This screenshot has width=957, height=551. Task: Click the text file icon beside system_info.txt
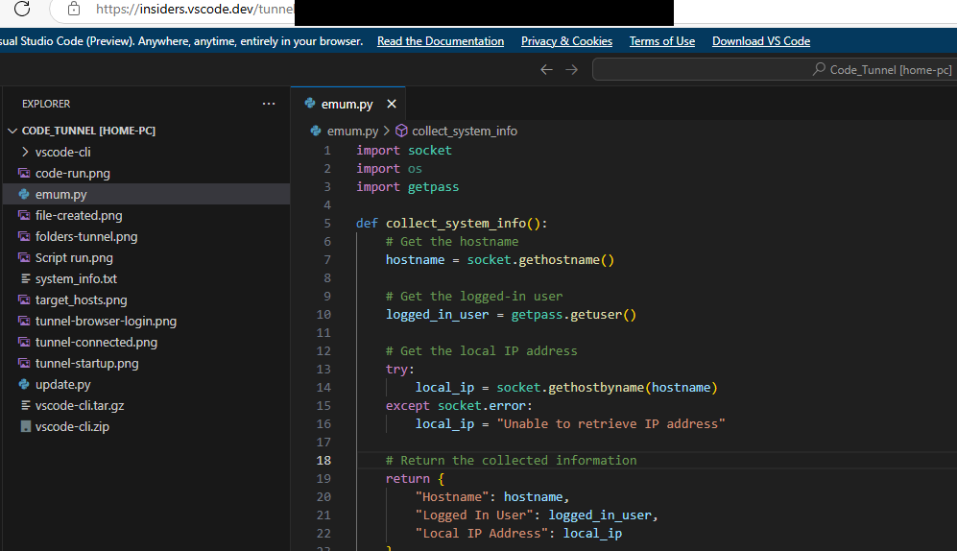(26, 278)
